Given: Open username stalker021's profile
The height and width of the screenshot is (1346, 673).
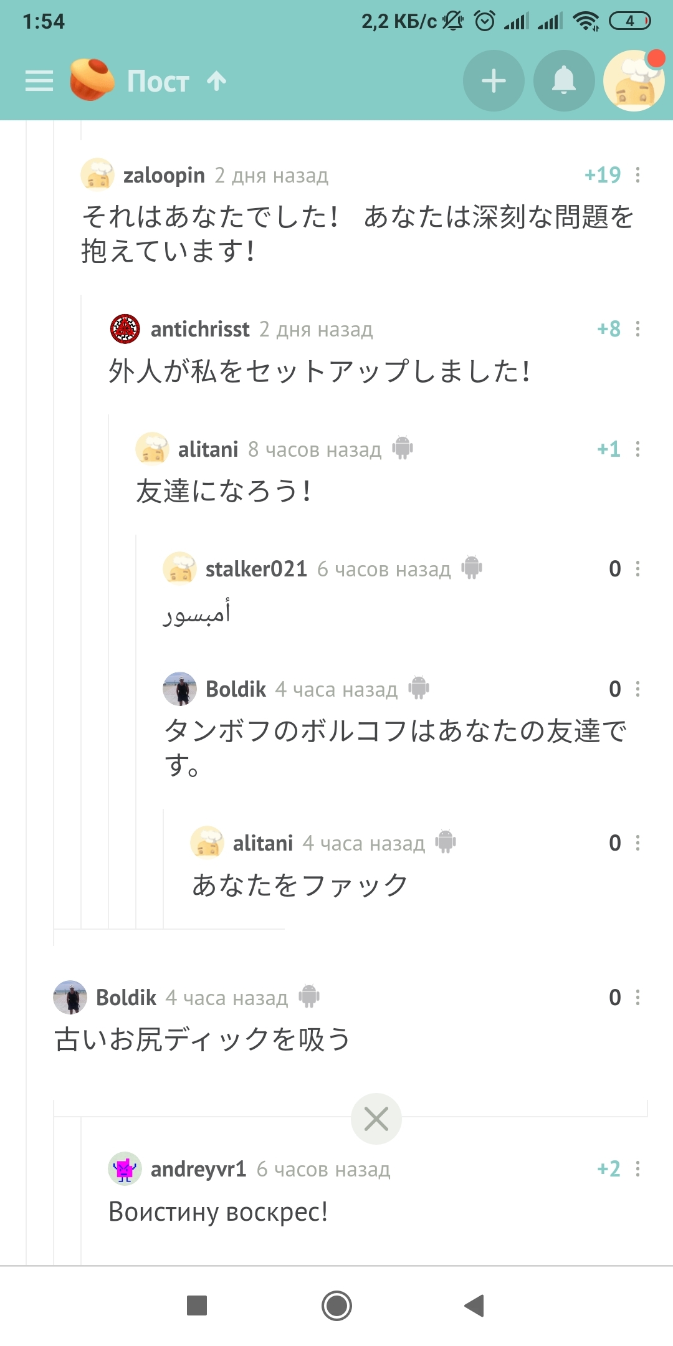Looking at the screenshot, I should [256, 569].
